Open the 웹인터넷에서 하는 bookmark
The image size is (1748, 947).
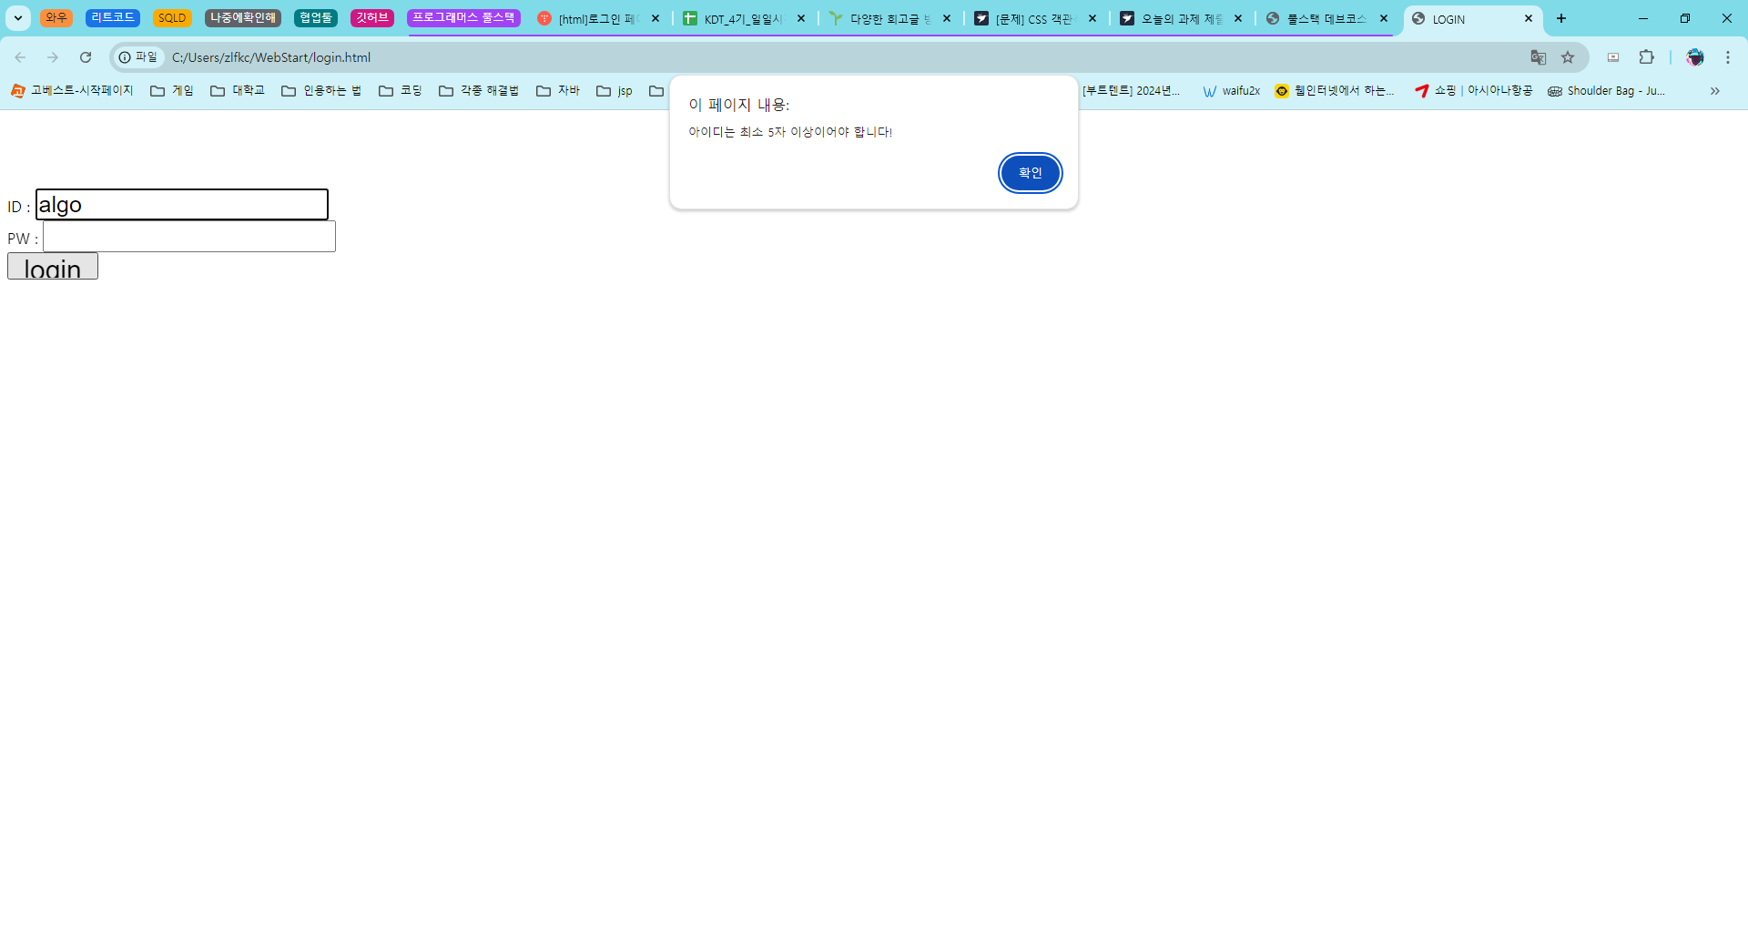tap(1335, 91)
